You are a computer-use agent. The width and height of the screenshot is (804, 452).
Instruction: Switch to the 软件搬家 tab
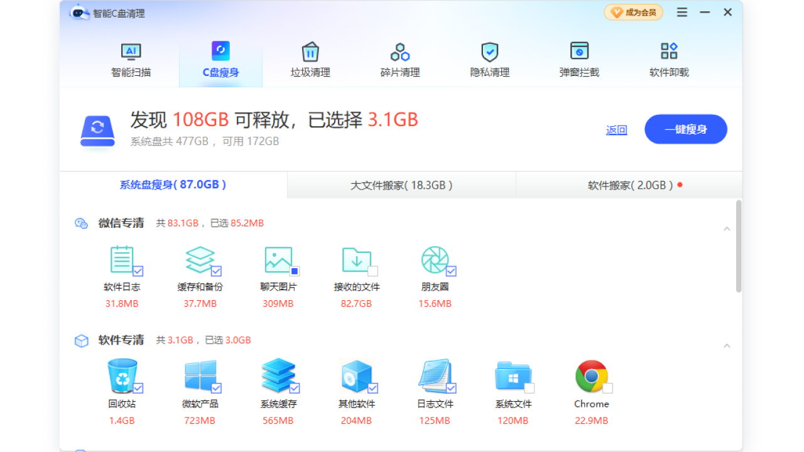click(630, 185)
